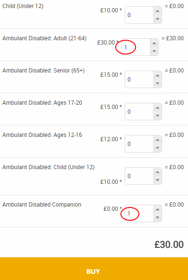Screen dimensions: 188x280
Task: Click the BUY button
Action: tap(94, 269)
